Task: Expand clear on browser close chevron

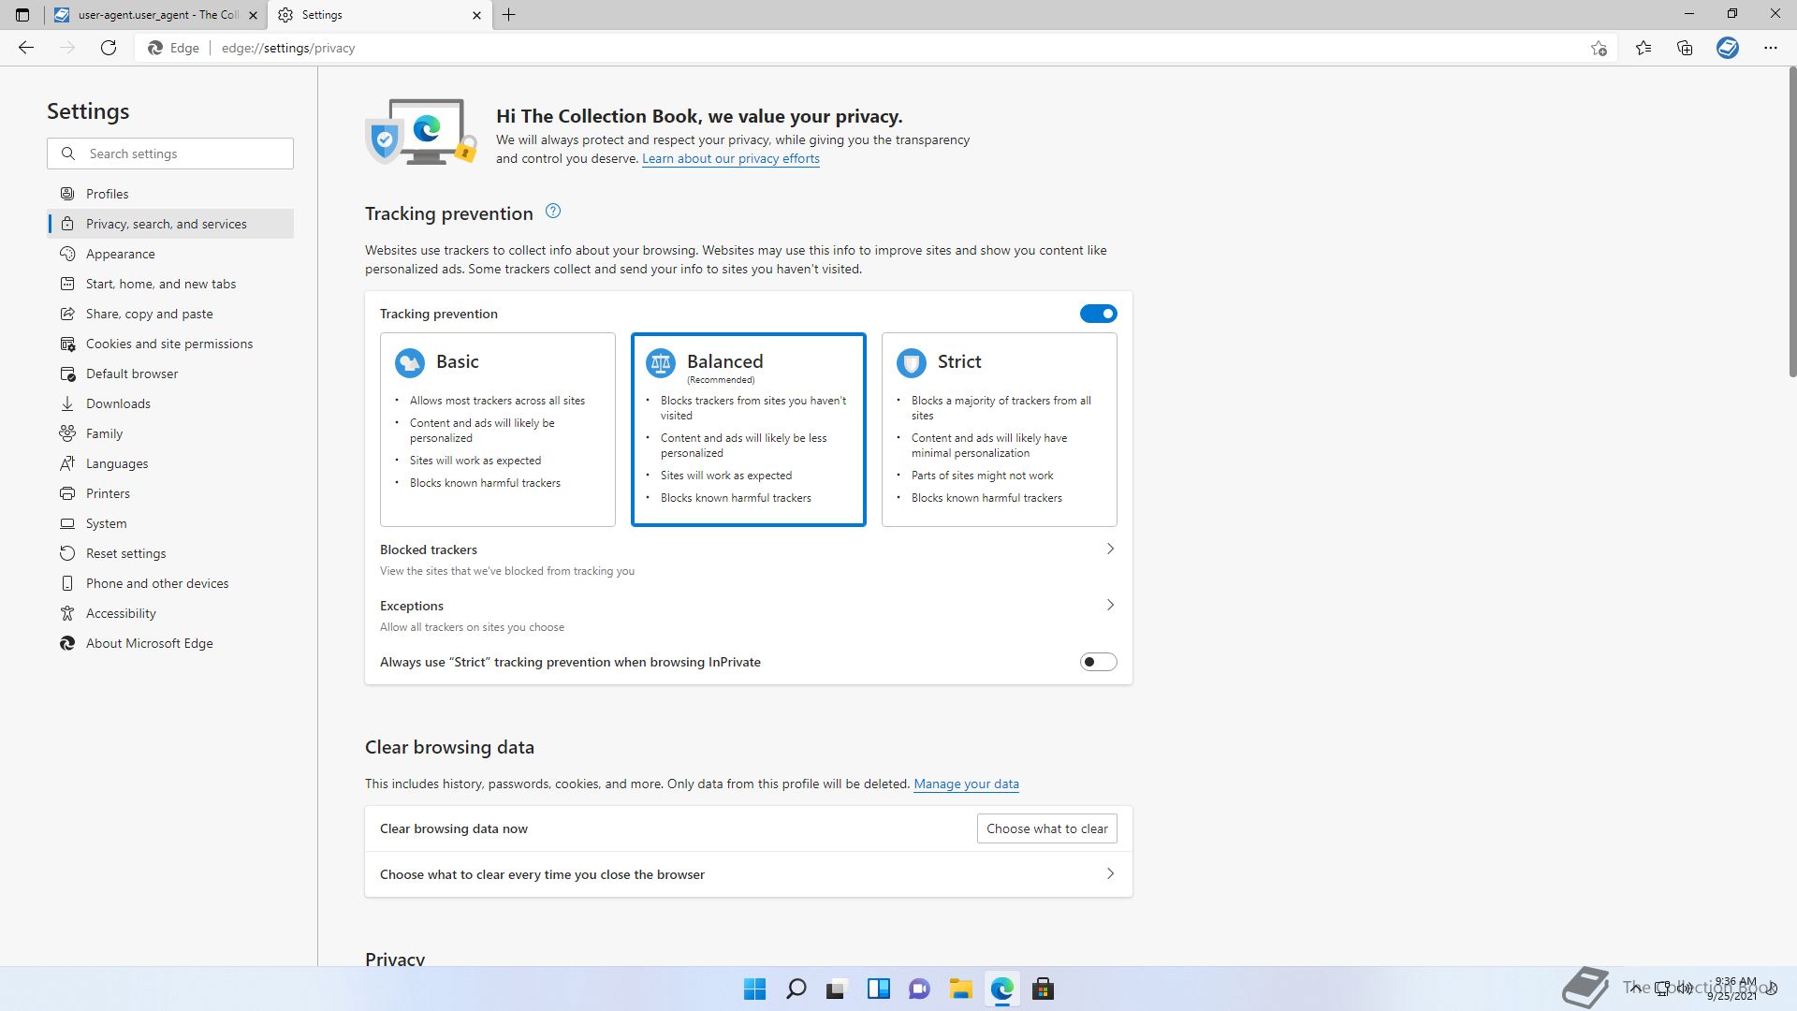Action: [1110, 874]
